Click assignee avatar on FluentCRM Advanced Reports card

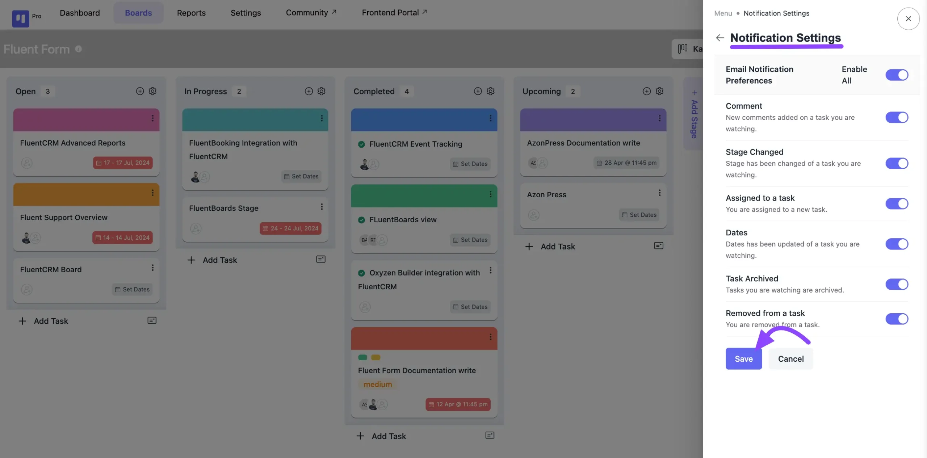27,163
